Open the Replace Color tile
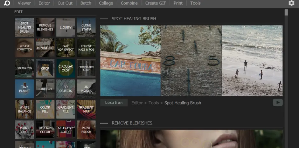The image size is (299, 148). click(x=45, y=130)
